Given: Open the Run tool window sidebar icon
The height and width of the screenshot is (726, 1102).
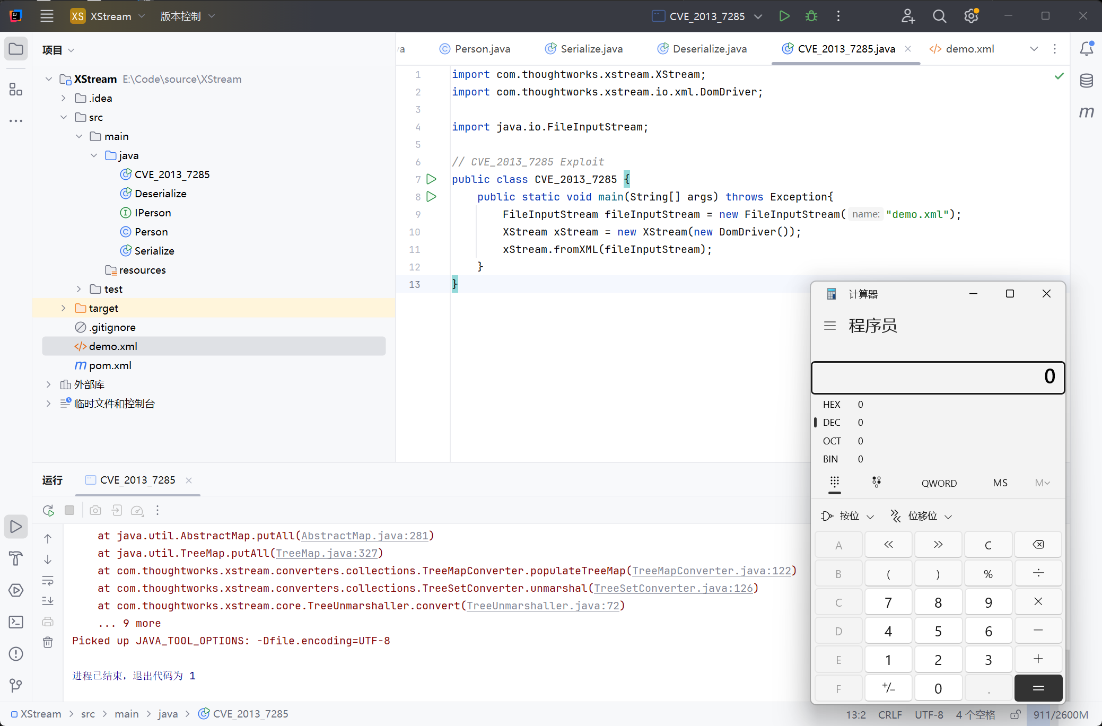Looking at the screenshot, I should (x=16, y=526).
